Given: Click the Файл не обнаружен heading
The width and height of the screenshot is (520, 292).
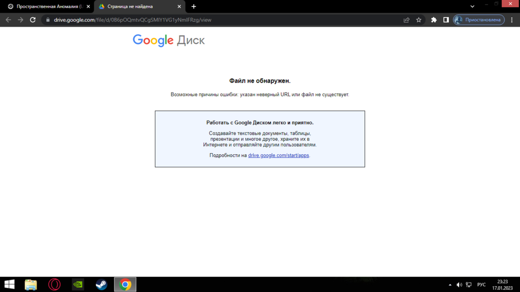Looking at the screenshot, I should [259, 81].
